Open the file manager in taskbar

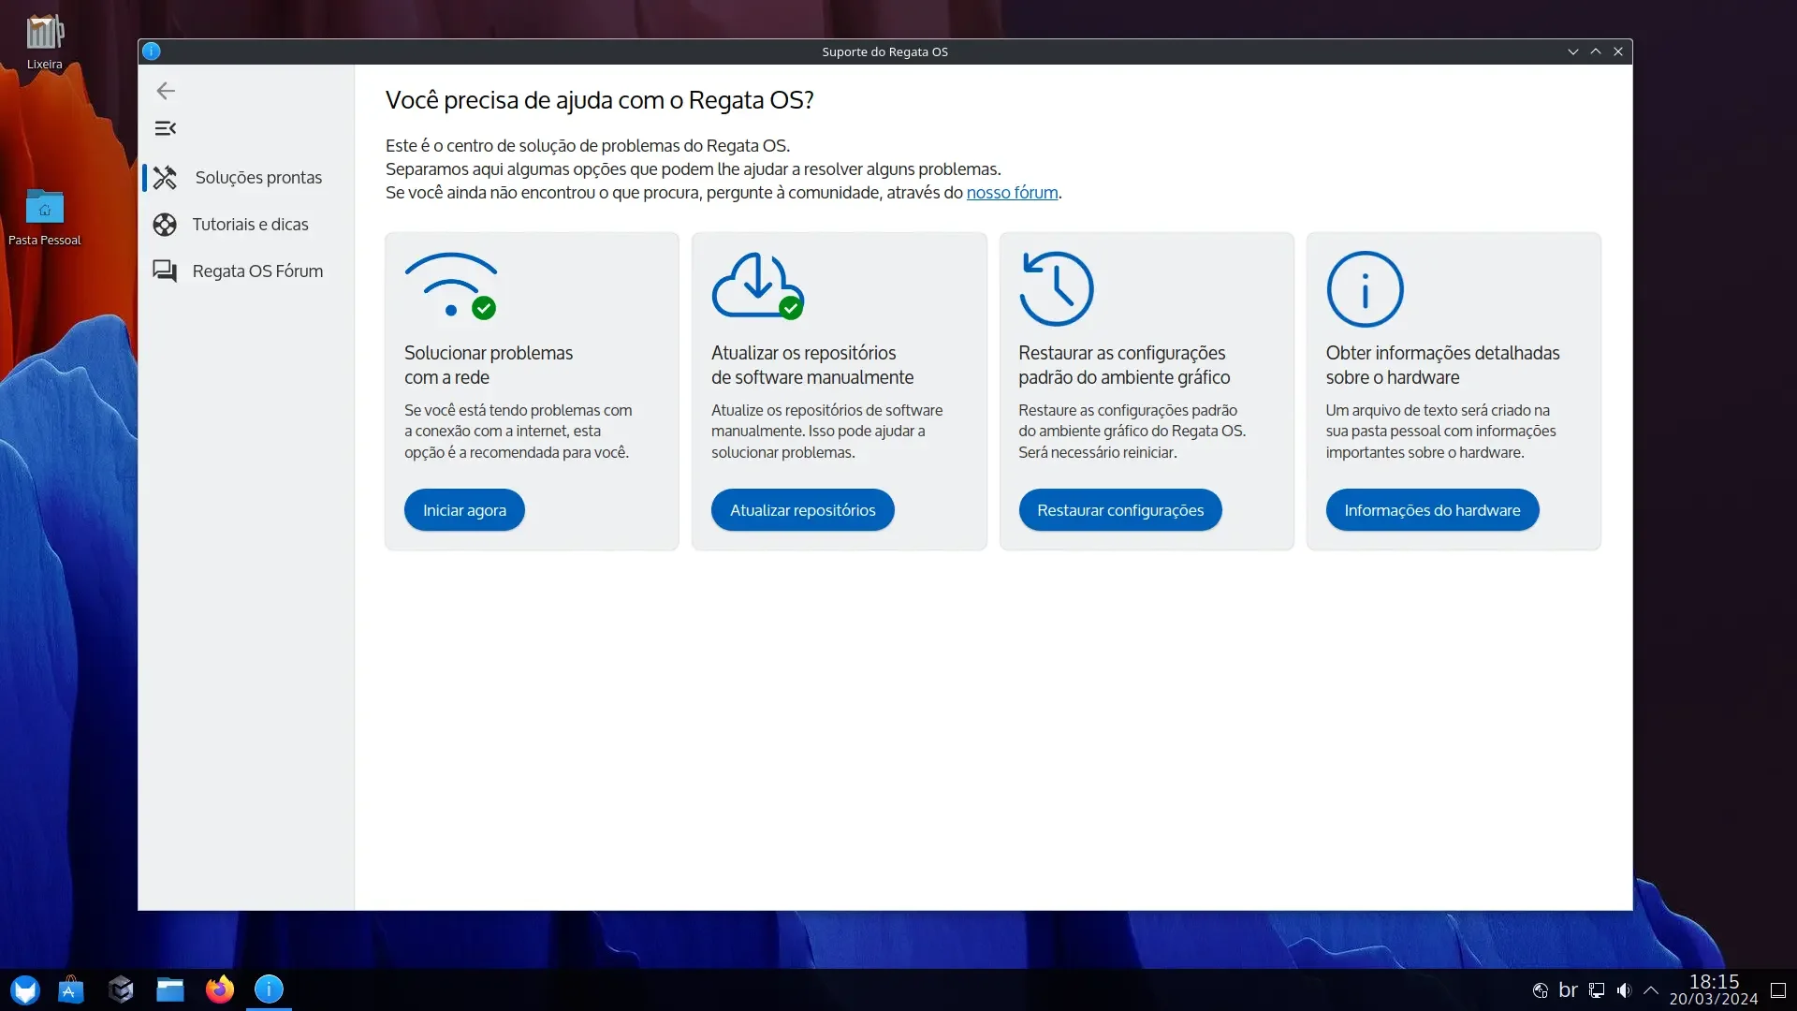pos(170,989)
